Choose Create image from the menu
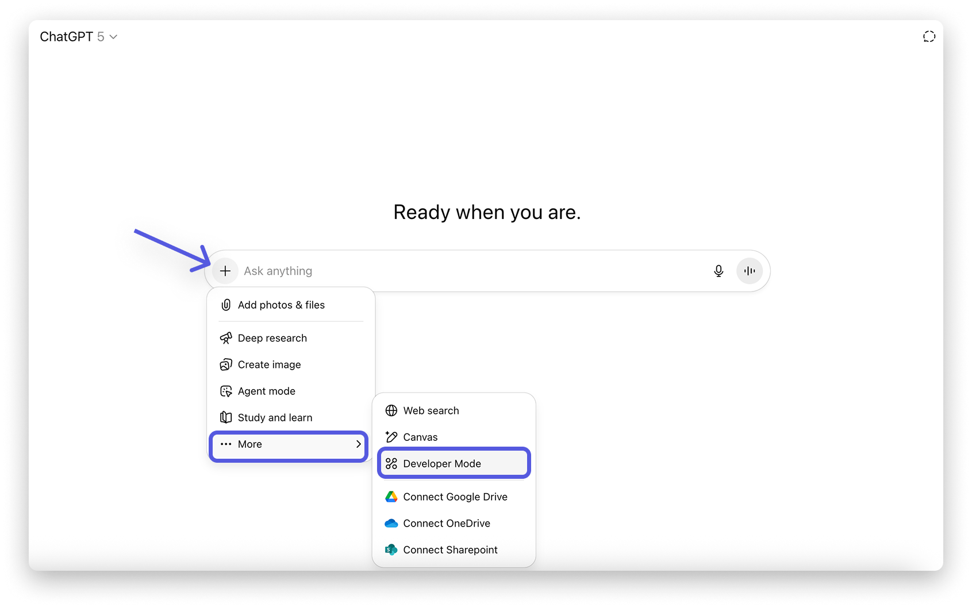 click(269, 364)
